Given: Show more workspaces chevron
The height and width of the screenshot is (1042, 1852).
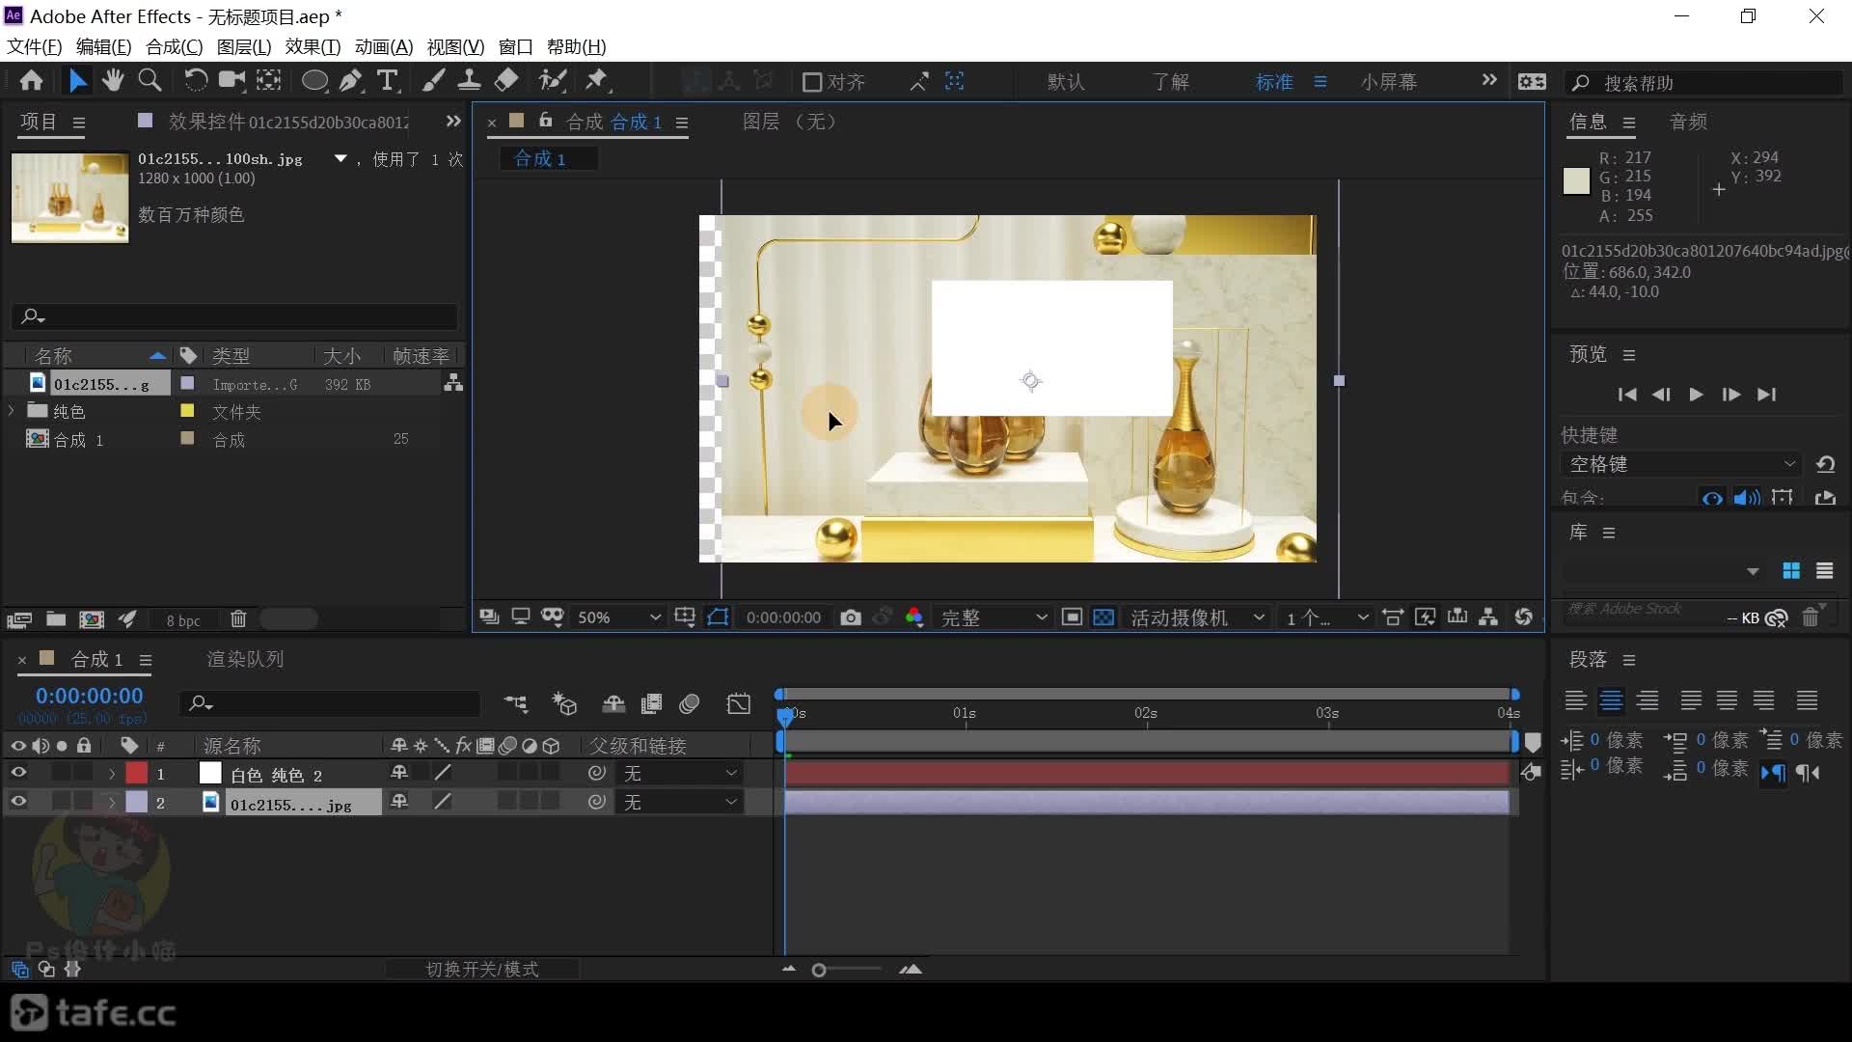Looking at the screenshot, I should coord(1489,80).
